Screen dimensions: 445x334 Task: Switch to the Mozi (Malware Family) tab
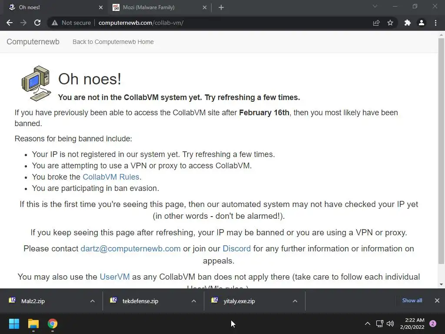[x=154, y=7]
